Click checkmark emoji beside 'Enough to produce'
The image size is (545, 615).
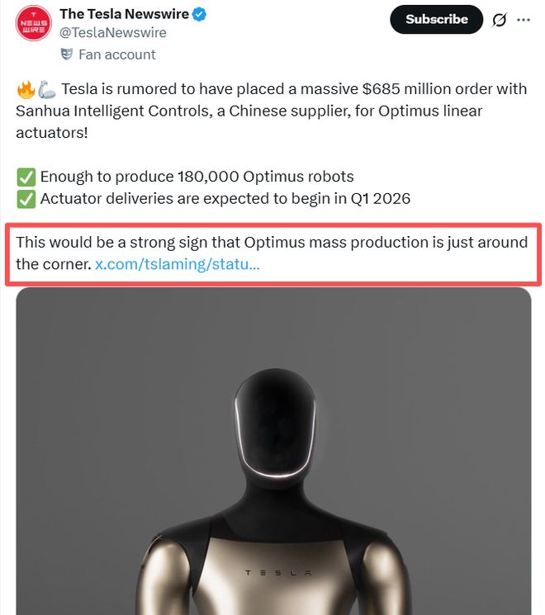25,177
